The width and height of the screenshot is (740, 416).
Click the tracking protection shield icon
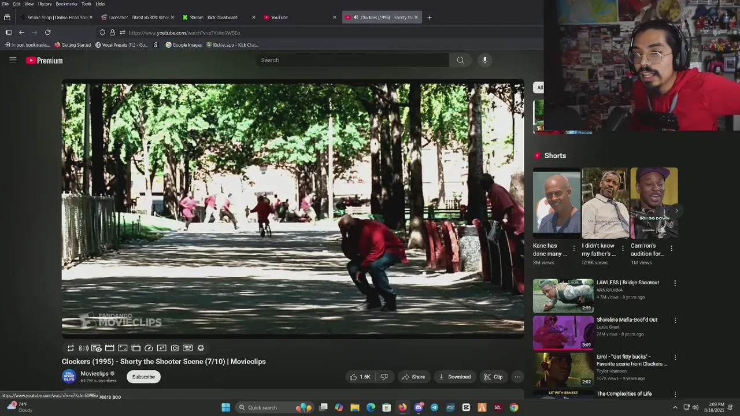pos(102,32)
